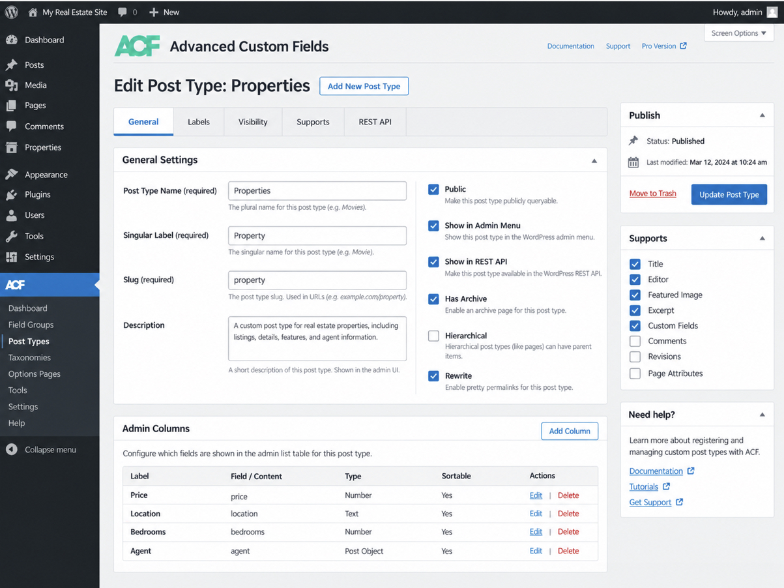Open the Support link in header

tap(618, 46)
